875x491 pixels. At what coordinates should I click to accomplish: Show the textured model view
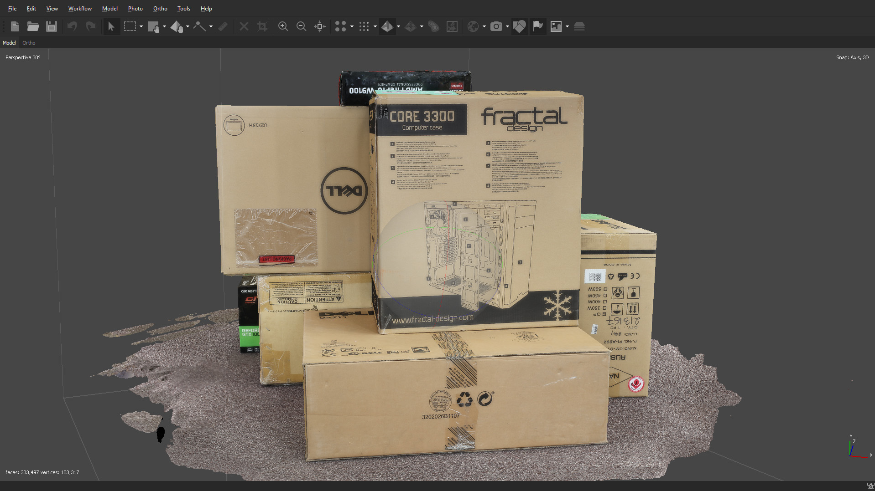(x=387, y=26)
